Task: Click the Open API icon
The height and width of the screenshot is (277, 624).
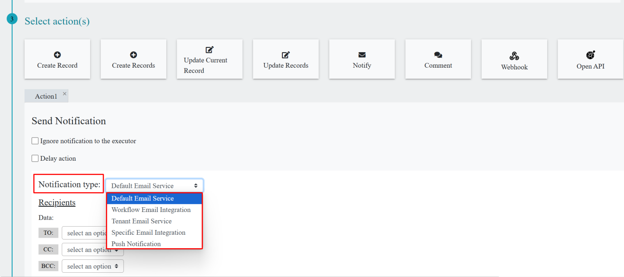Action: [590, 55]
